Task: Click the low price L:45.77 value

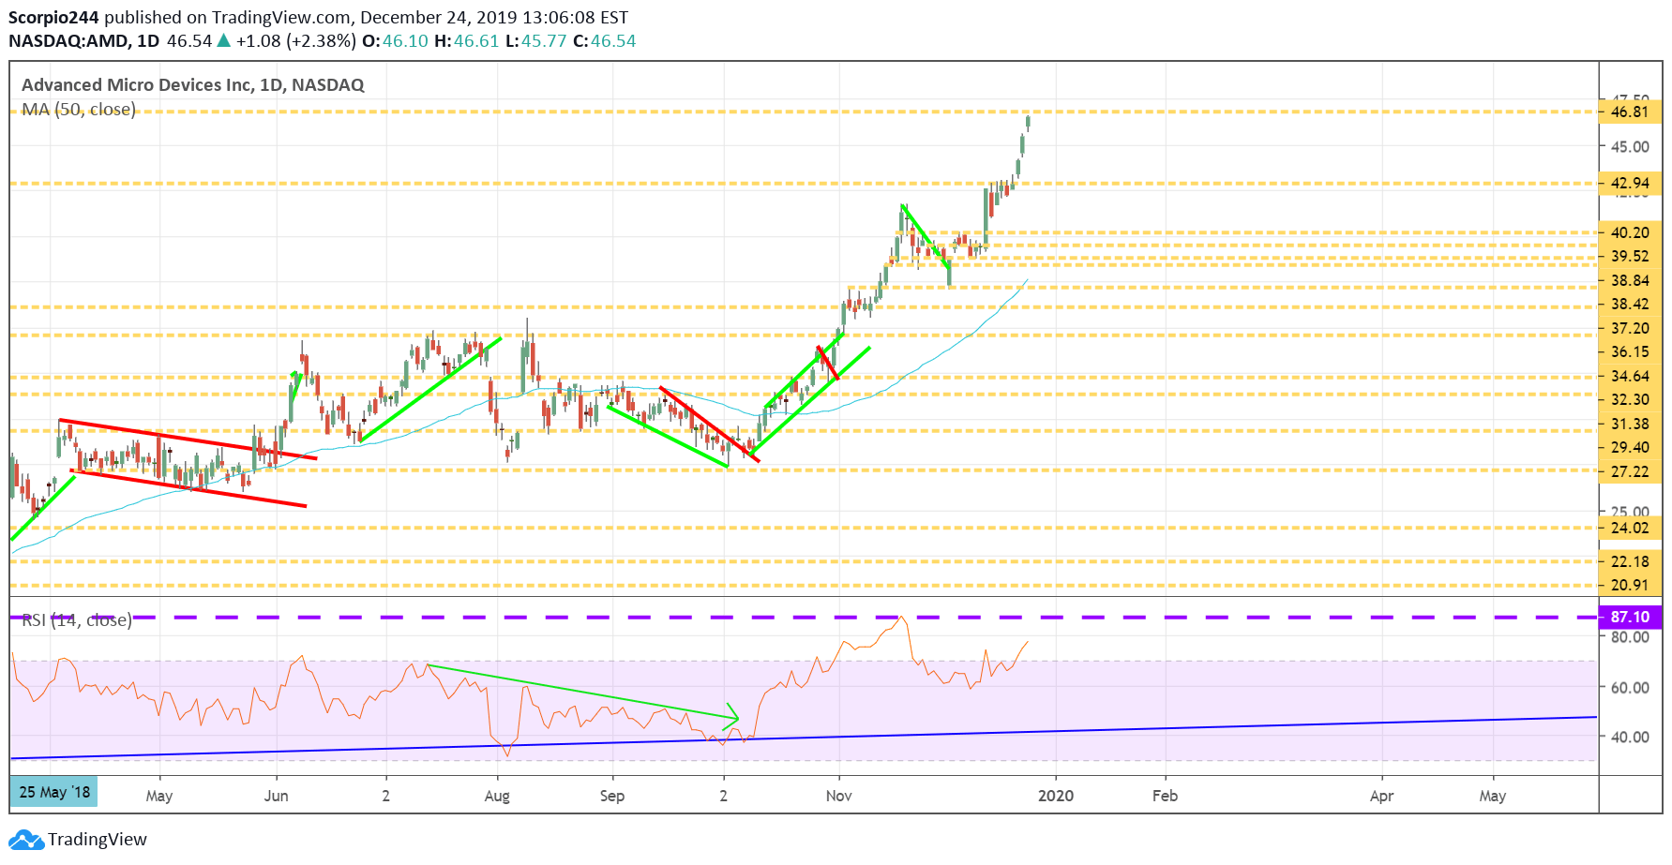Action: pos(535,41)
